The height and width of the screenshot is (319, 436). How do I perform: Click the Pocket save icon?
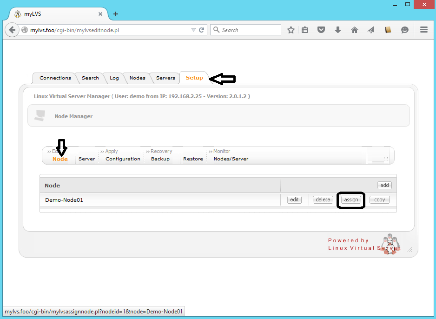pyautogui.click(x=321, y=30)
